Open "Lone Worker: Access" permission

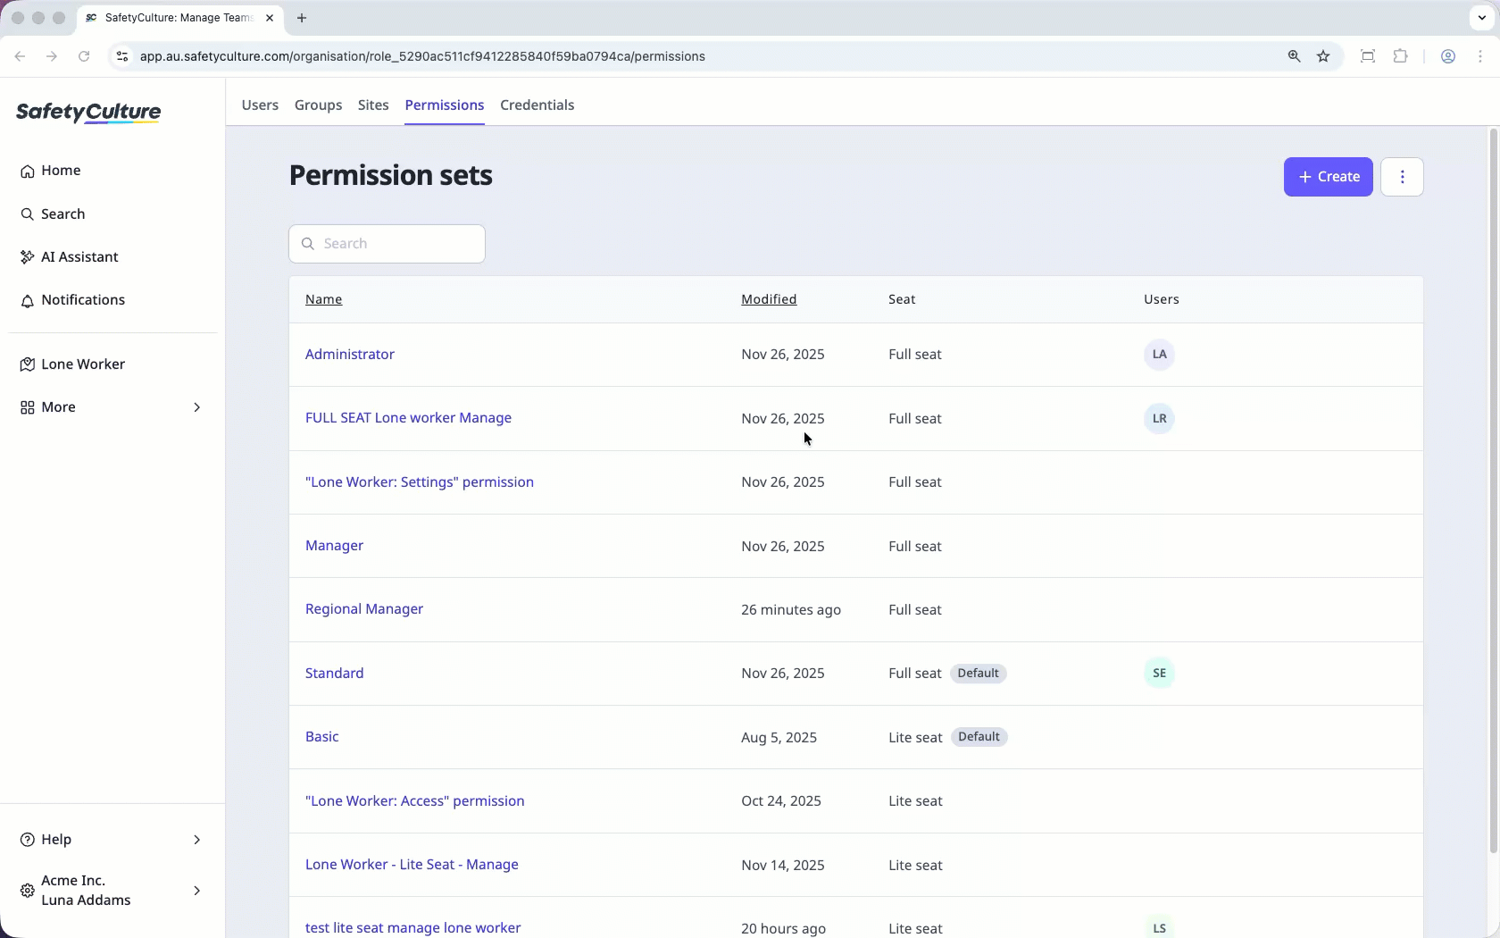(x=415, y=801)
